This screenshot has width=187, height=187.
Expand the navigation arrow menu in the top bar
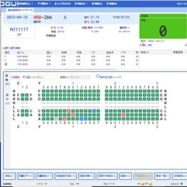[x=44, y=3]
